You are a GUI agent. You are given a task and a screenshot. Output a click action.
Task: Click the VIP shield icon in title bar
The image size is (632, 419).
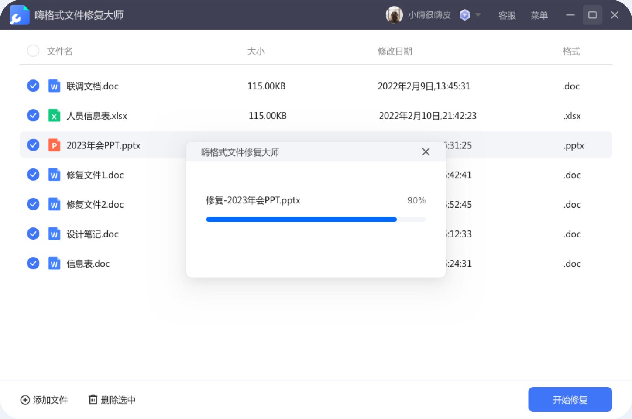pyautogui.click(x=464, y=15)
